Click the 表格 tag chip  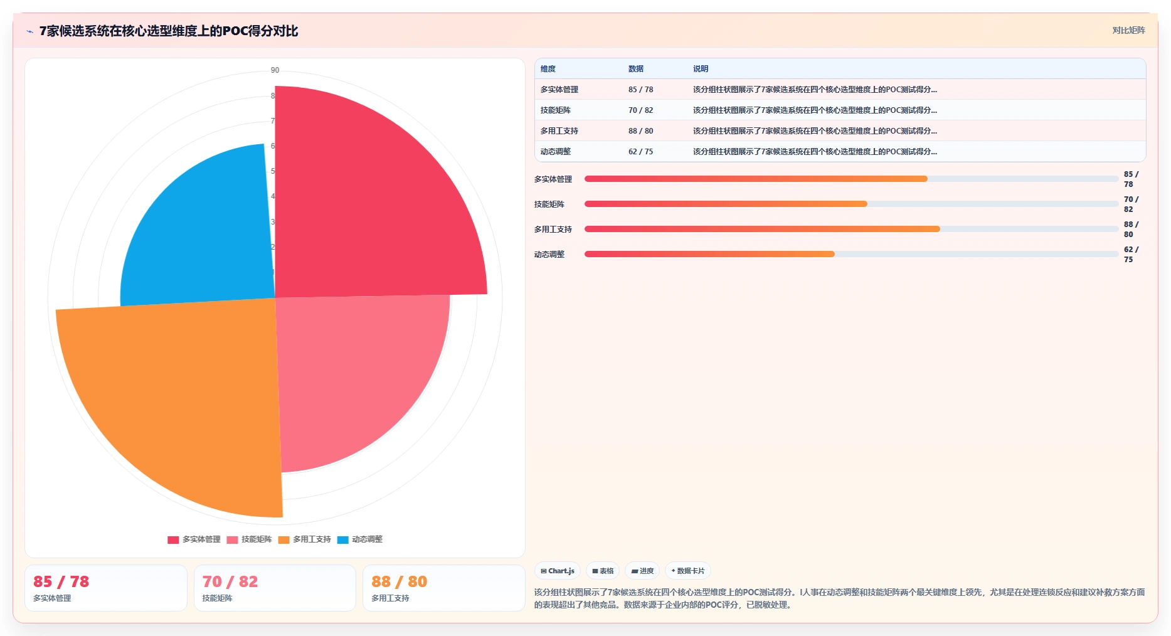tap(603, 571)
